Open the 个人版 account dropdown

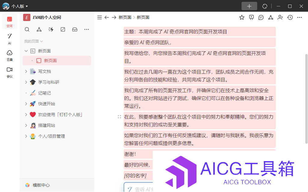coord(20,6)
